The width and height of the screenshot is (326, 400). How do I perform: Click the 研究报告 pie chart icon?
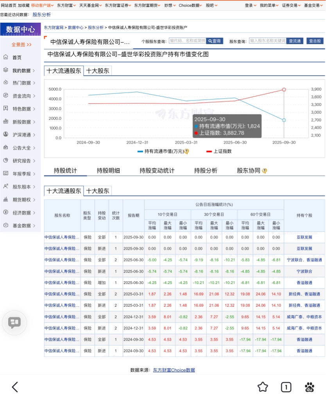(x=5, y=160)
